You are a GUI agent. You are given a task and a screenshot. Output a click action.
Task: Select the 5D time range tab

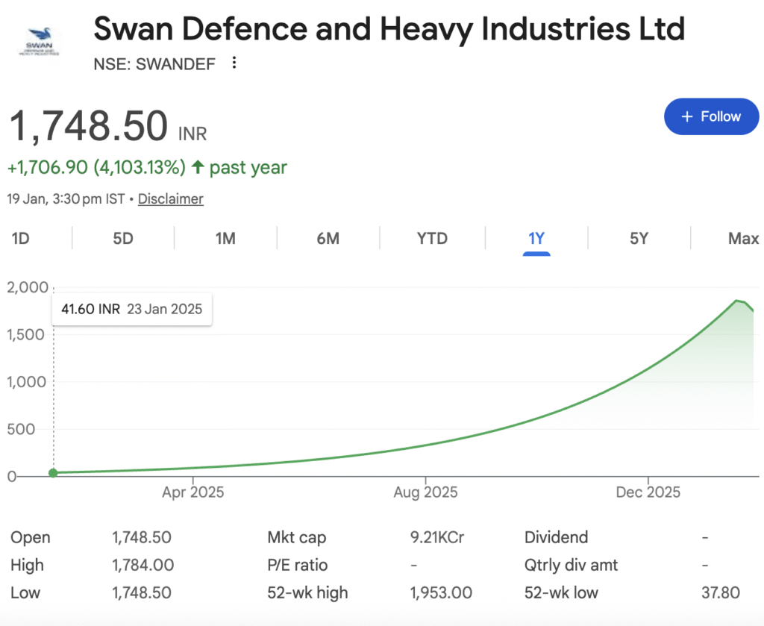(123, 239)
